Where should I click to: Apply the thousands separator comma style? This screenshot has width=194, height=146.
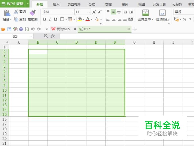pyautogui.click(x=190, y=19)
